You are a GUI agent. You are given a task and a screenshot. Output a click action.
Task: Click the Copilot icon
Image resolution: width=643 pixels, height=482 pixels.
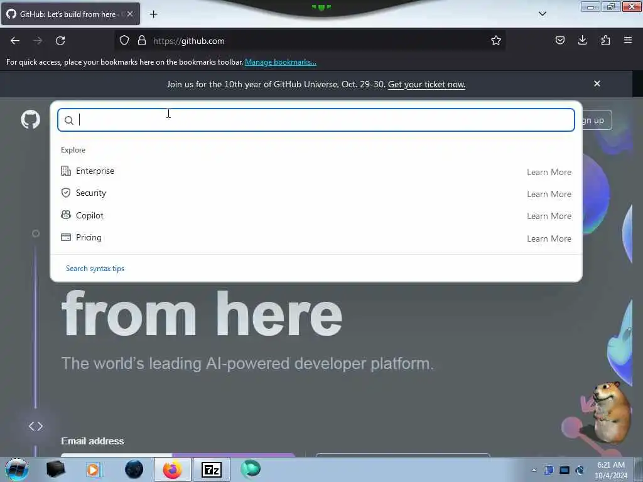coord(65,215)
